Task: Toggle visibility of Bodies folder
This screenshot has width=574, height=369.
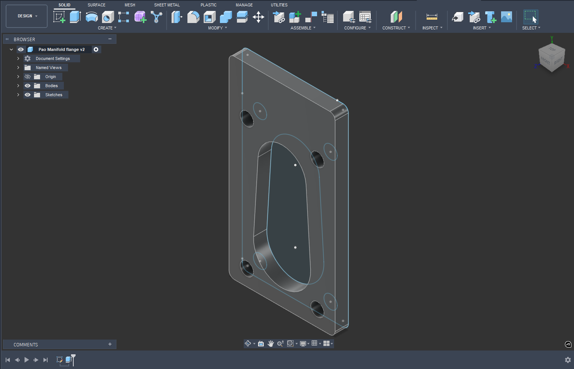Action: 28,86
